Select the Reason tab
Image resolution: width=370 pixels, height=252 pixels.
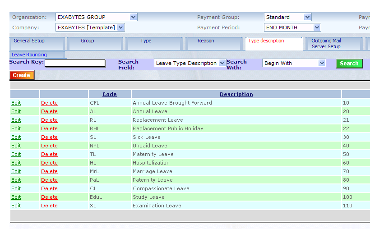206,41
